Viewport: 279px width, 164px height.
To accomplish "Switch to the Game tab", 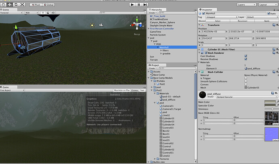I will click(9, 87).
